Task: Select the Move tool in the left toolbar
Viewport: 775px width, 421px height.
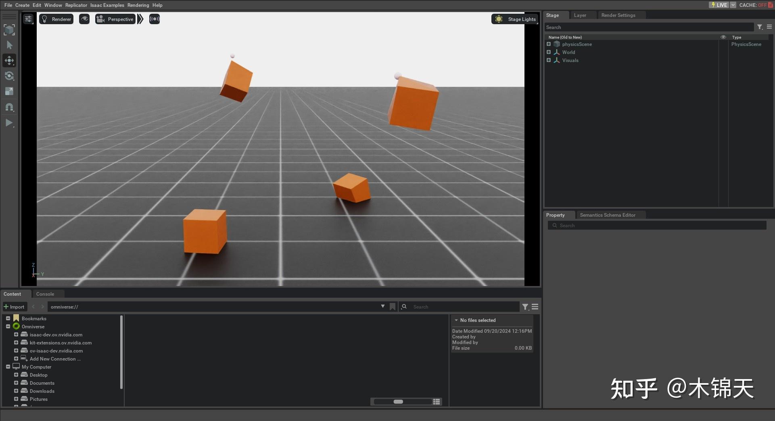Action: tap(9, 60)
